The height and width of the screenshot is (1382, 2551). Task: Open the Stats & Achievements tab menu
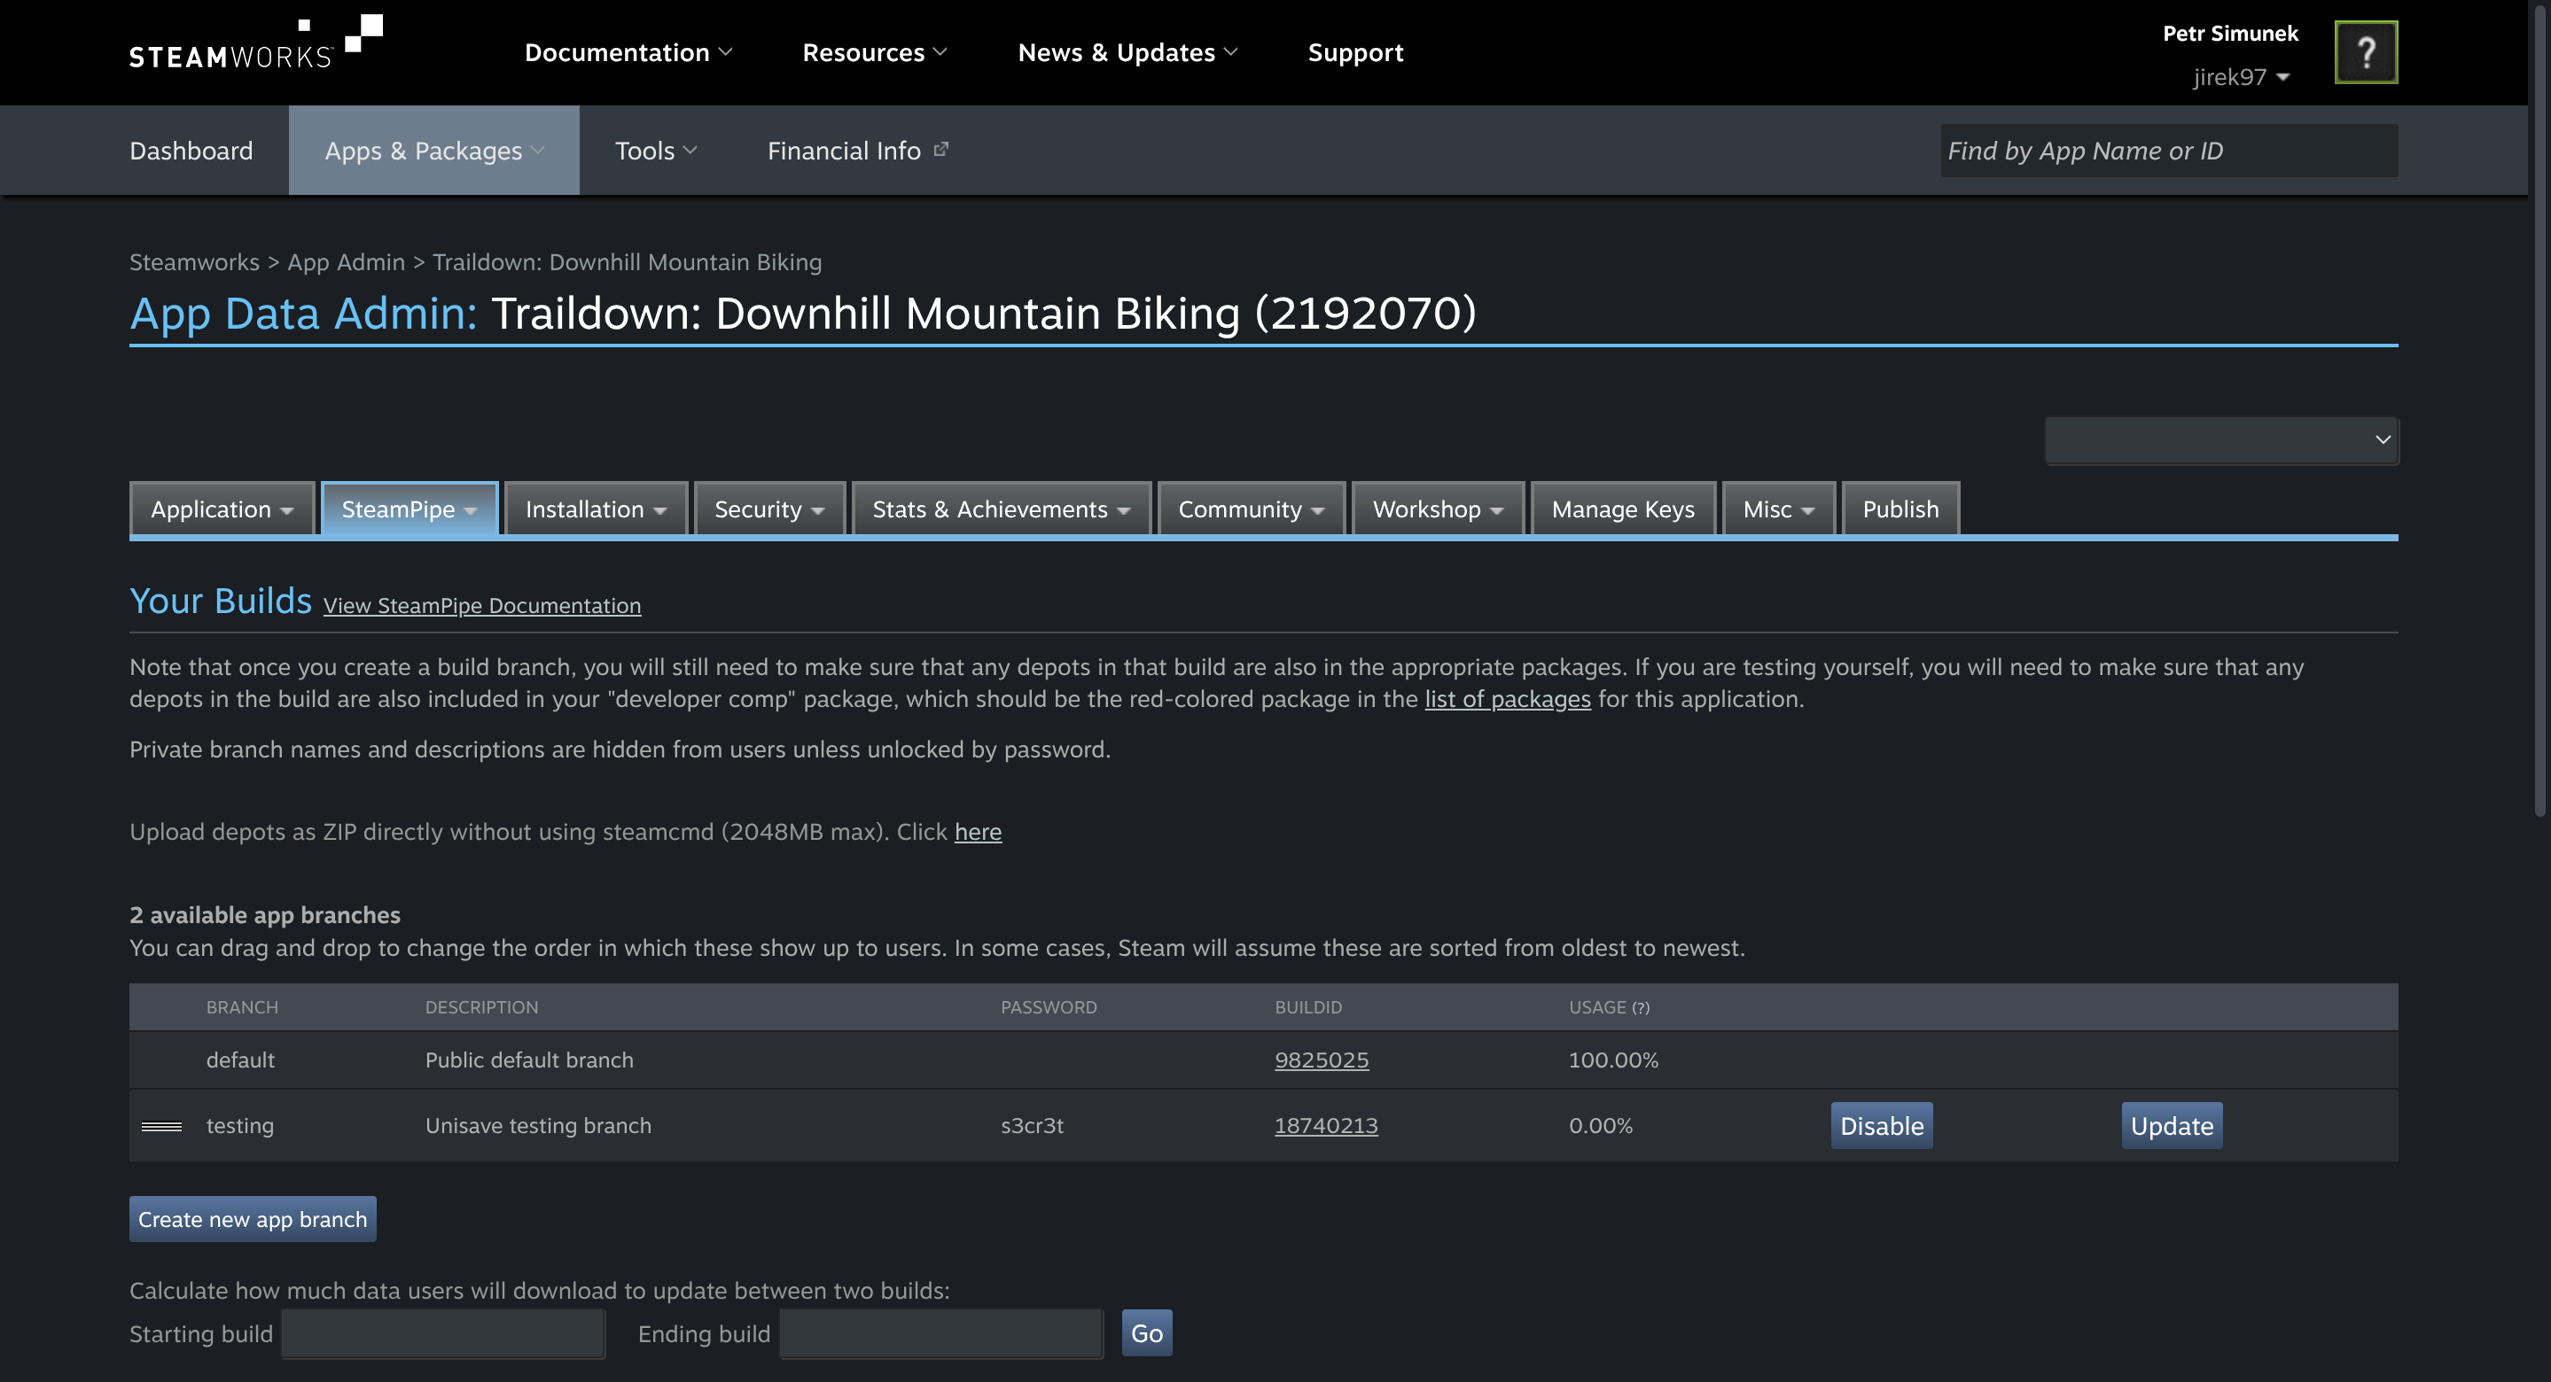1002,509
